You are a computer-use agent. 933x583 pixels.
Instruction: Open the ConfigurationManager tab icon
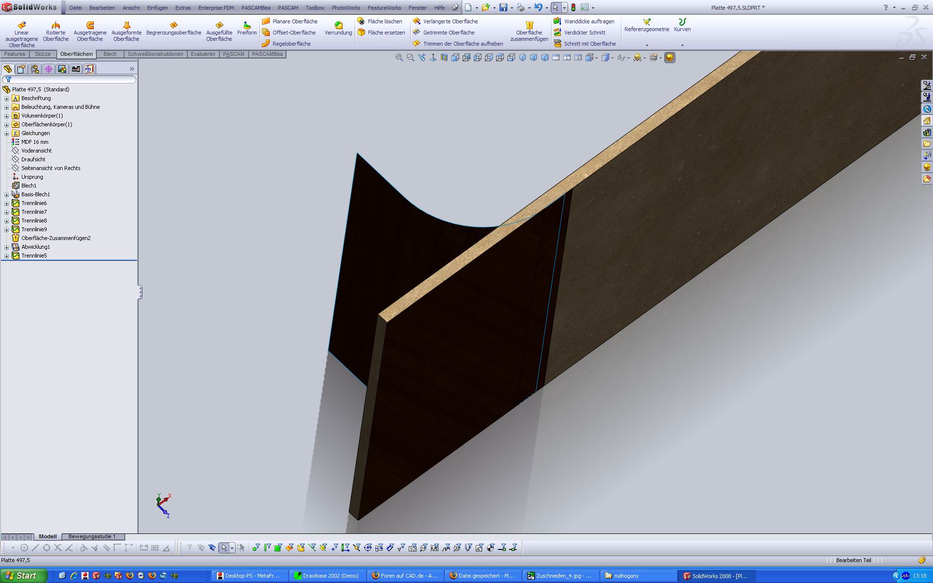point(35,69)
